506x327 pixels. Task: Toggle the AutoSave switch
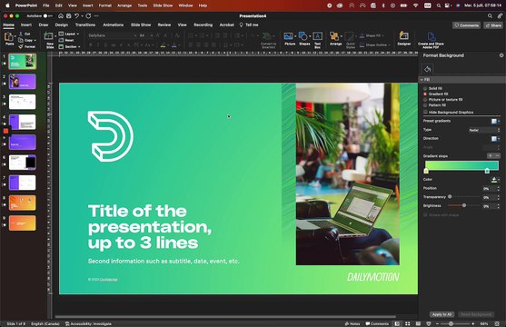47,15
